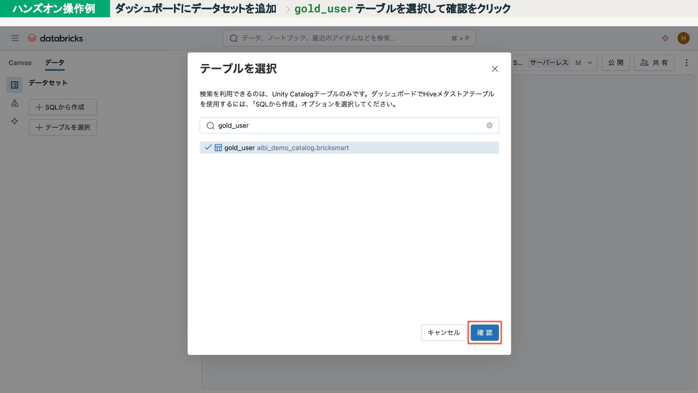698x393 pixels.
Task: Open the kebab more-options menu
Action: [x=686, y=63]
